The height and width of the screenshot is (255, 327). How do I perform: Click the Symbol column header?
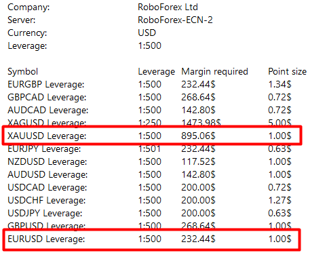(x=22, y=72)
